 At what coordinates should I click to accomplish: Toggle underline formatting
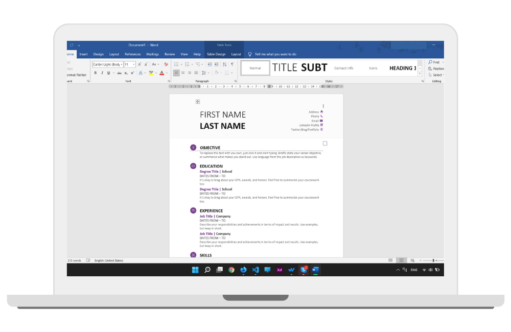[x=108, y=73]
